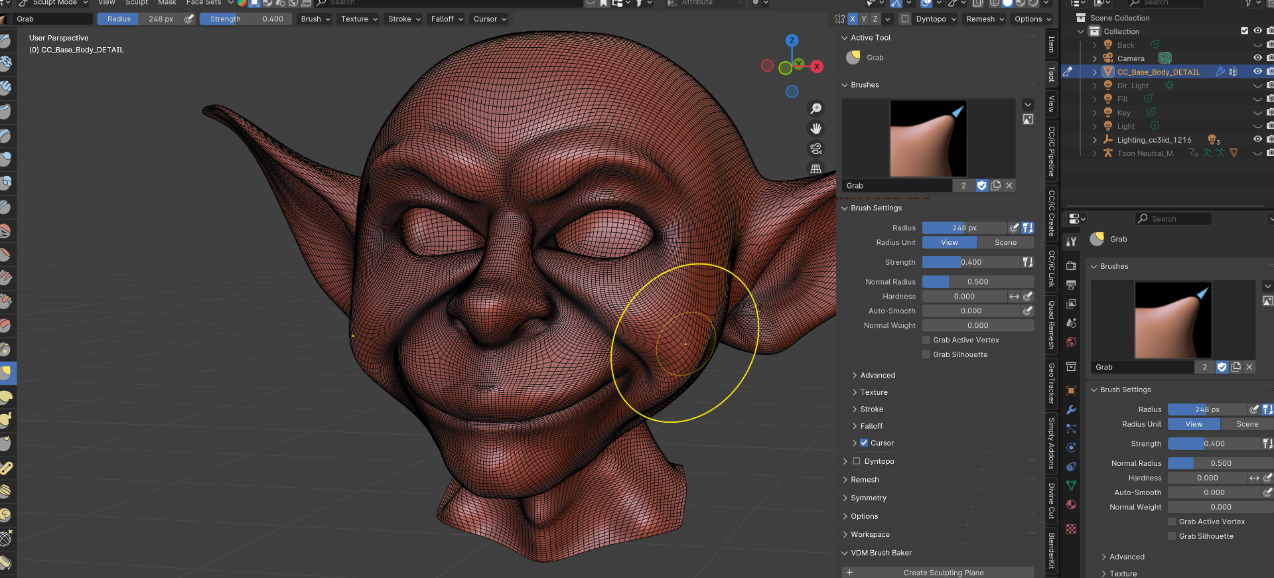Click the hand pan-view gizmo
Image resolution: width=1274 pixels, height=578 pixels.
click(x=815, y=128)
